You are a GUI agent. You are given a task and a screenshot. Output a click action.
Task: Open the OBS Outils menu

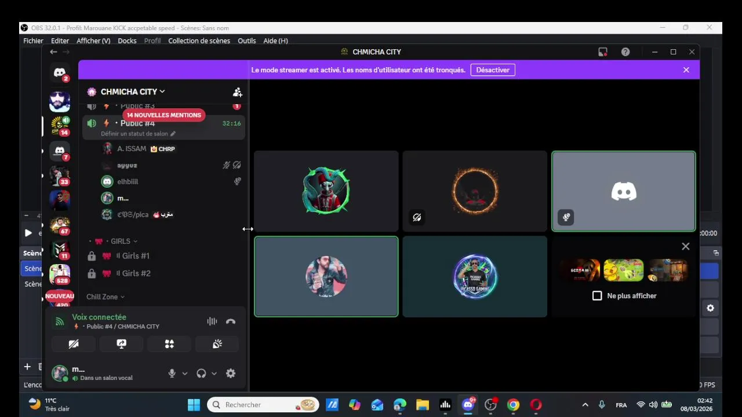246,41
